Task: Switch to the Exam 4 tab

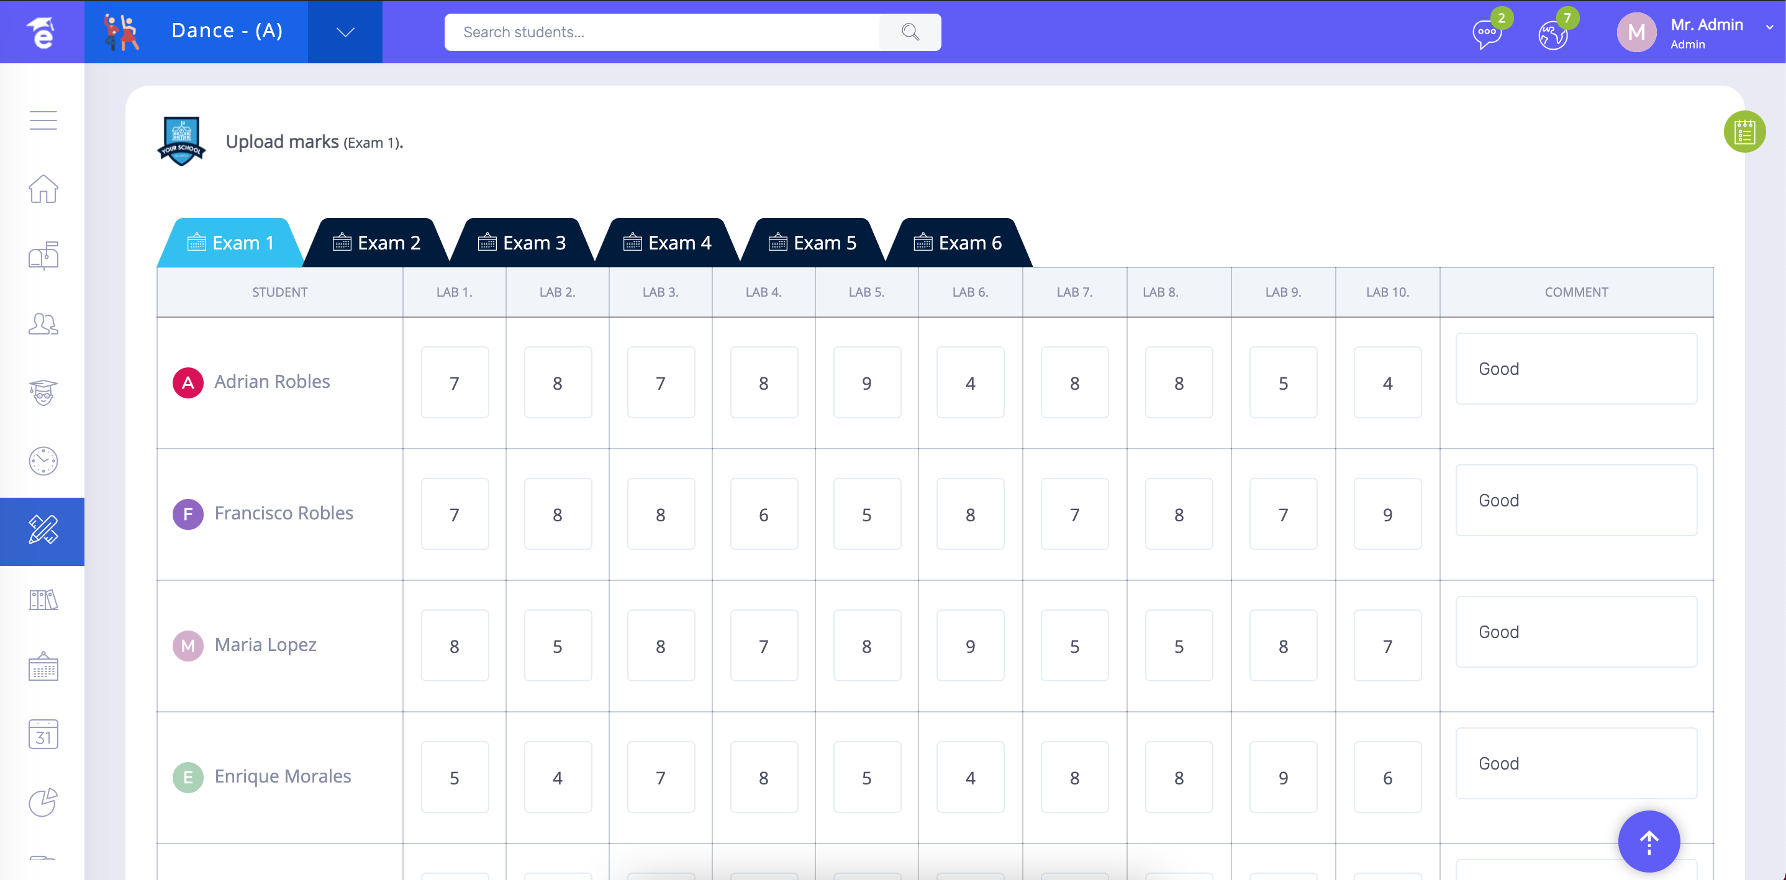Action: pyautogui.click(x=667, y=243)
